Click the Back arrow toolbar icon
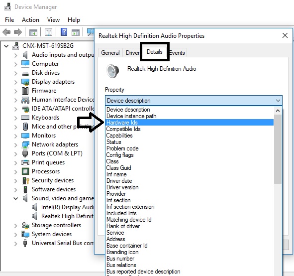Image resolution: width=294 pixels, height=276 pixels. (x=6, y=32)
